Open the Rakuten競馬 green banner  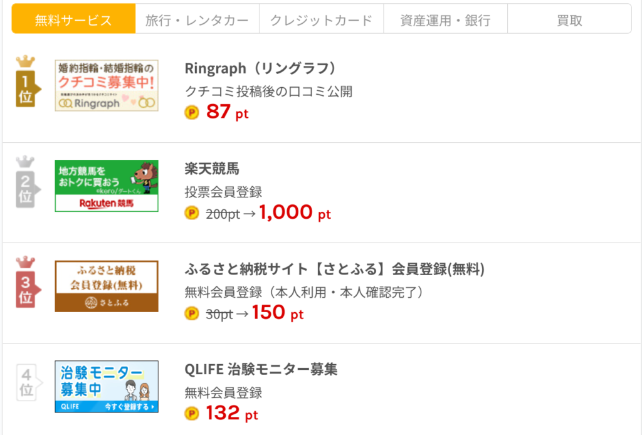[x=107, y=186]
